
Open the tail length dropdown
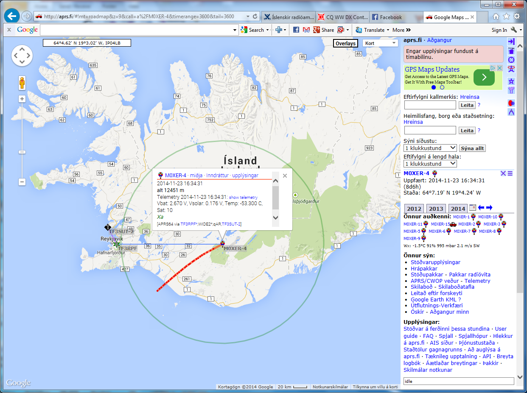(430, 164)
